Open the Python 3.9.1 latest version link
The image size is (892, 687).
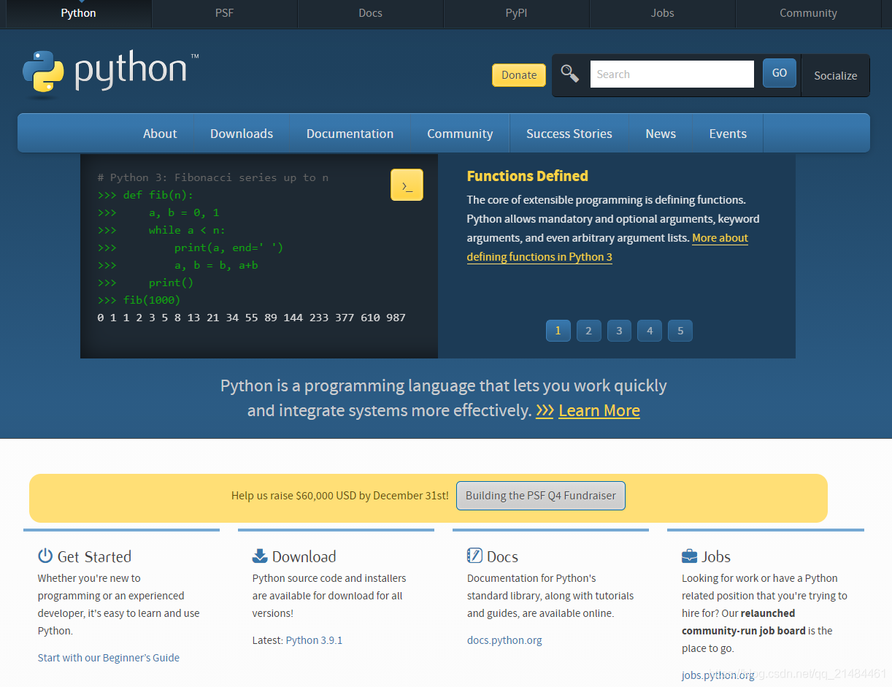(x=314, y=640)
